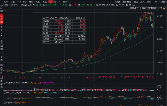Click the lock icon beside date range
167x106 pixels.
click(164, 8)
